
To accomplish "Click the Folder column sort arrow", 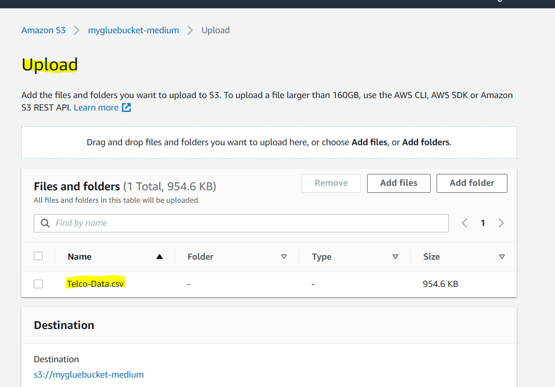I will pyautogui.click(x=284, y=257).
